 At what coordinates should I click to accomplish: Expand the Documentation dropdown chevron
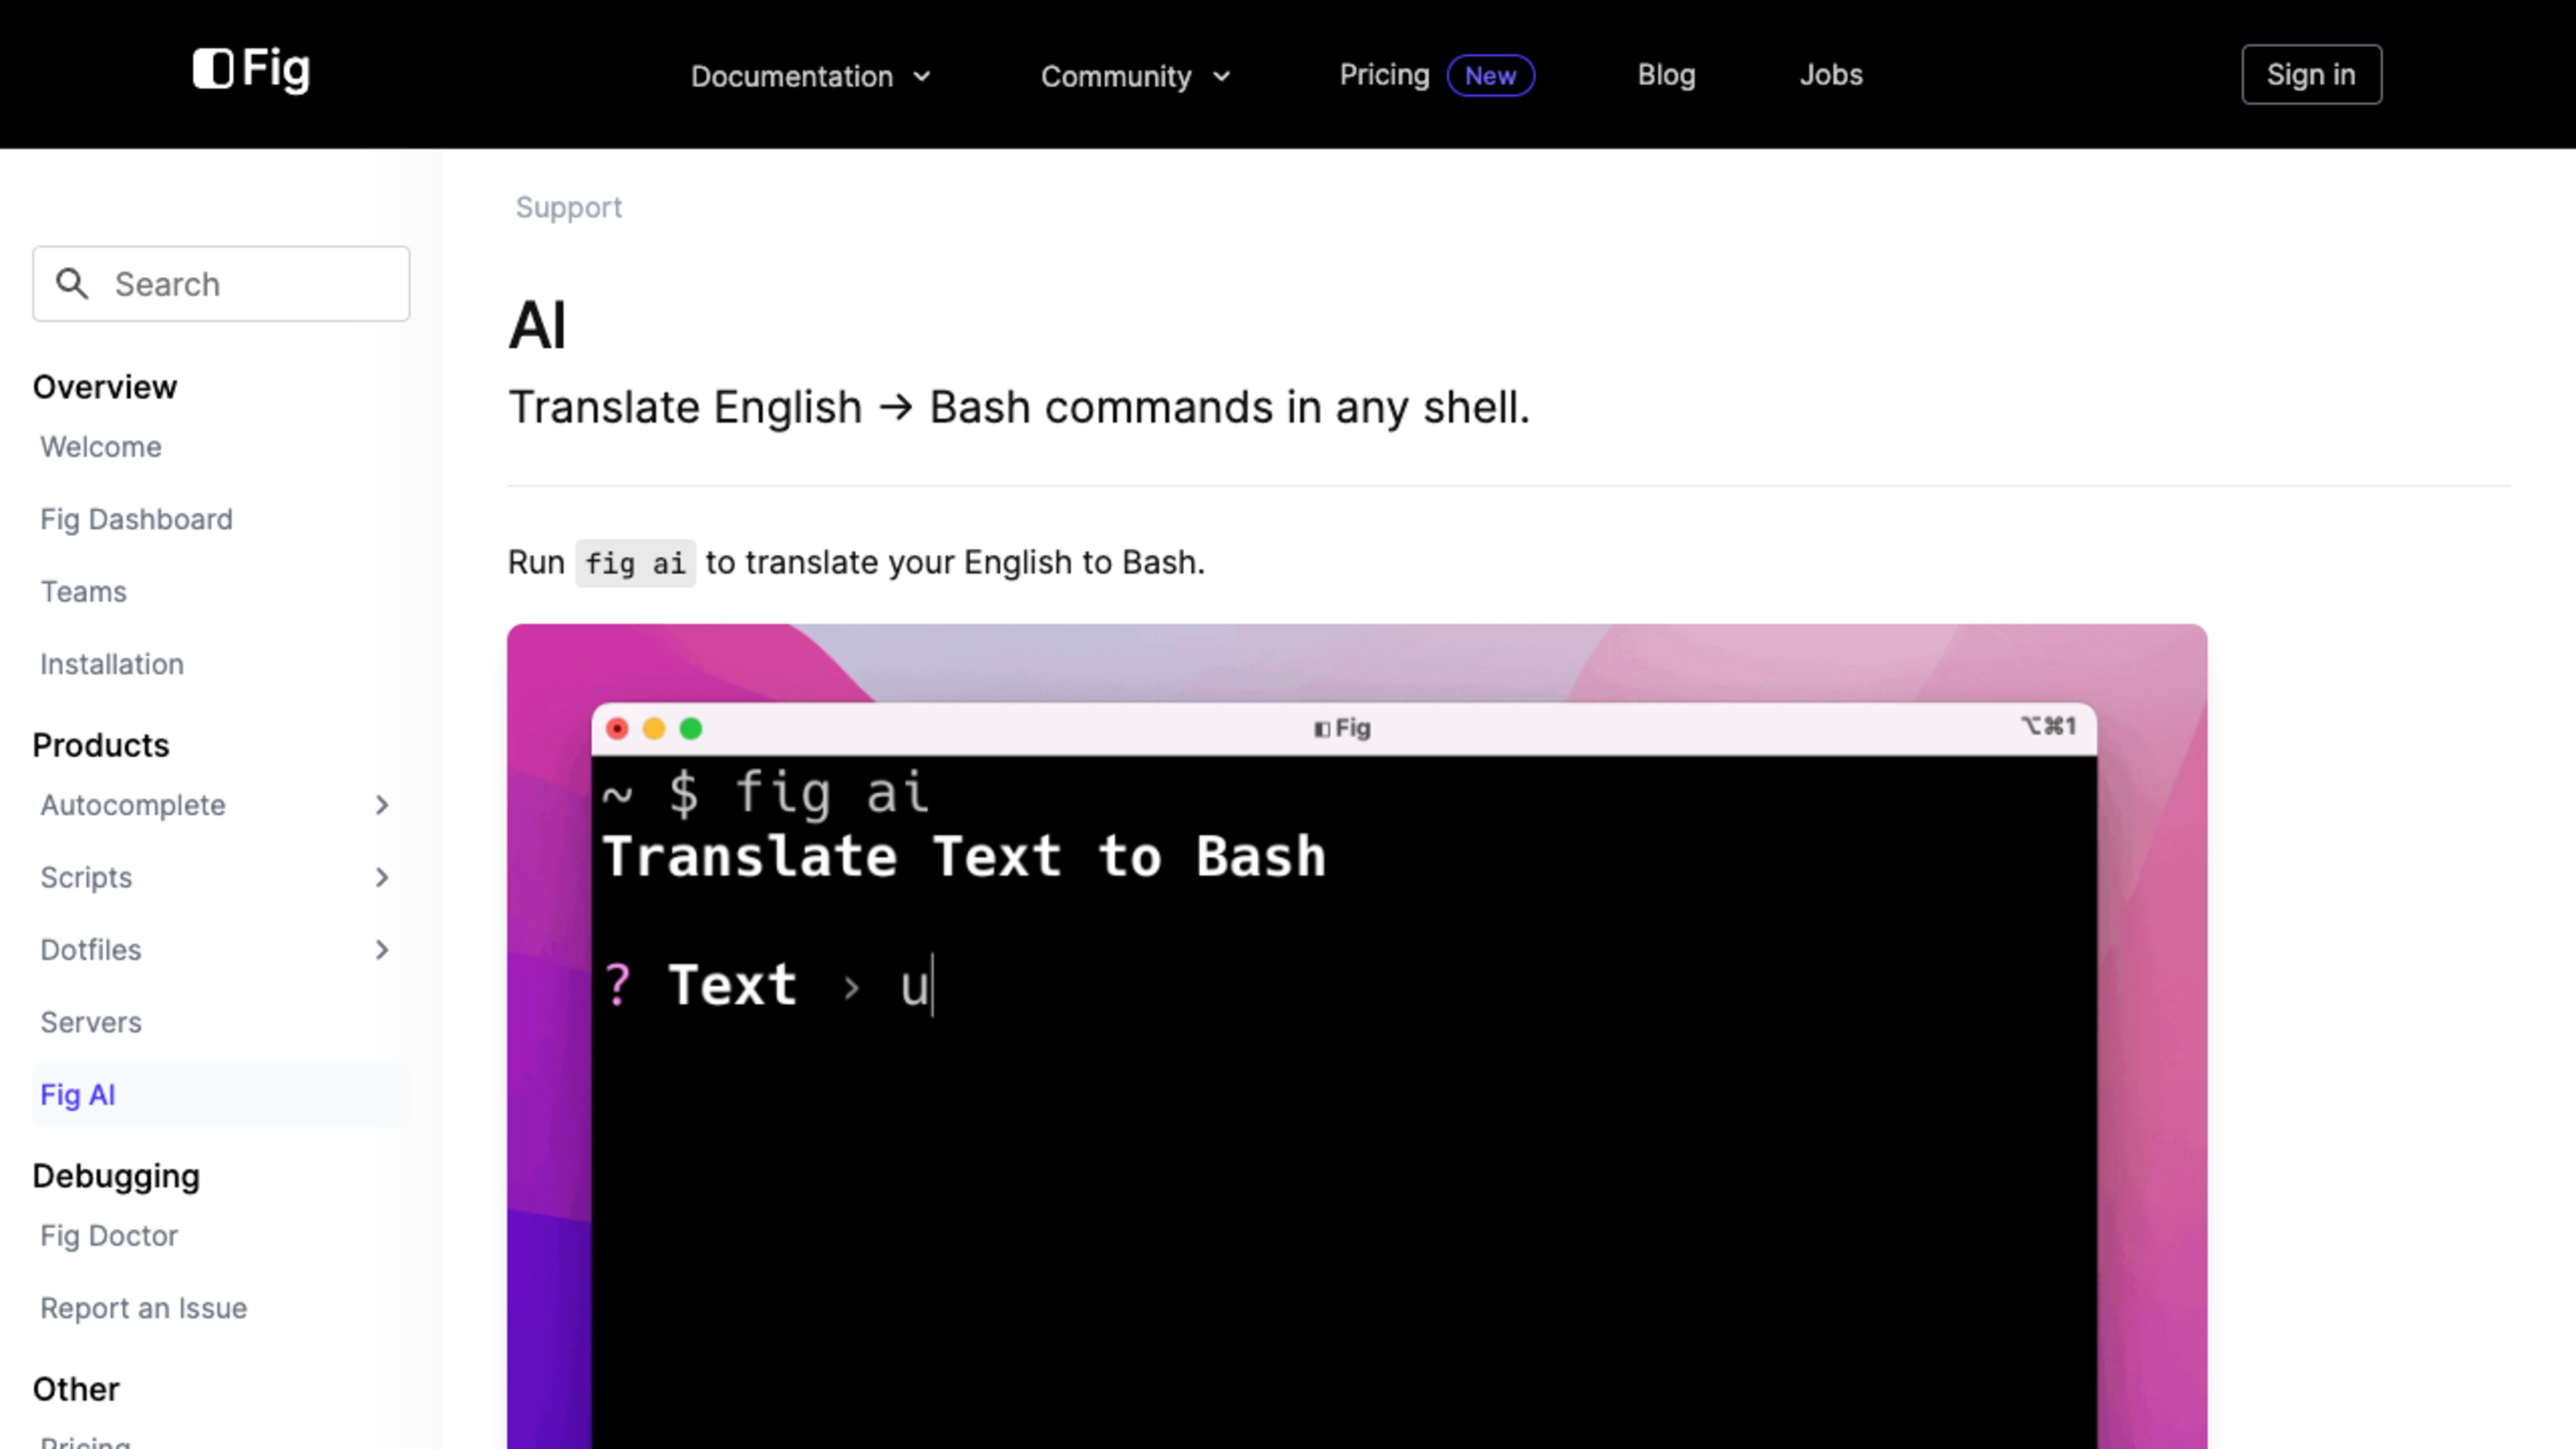point(922,77)
